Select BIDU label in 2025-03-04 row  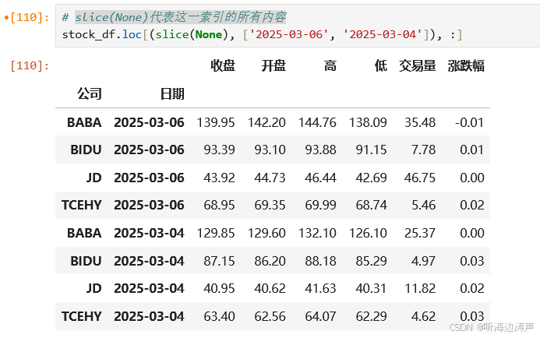point(86,261)
